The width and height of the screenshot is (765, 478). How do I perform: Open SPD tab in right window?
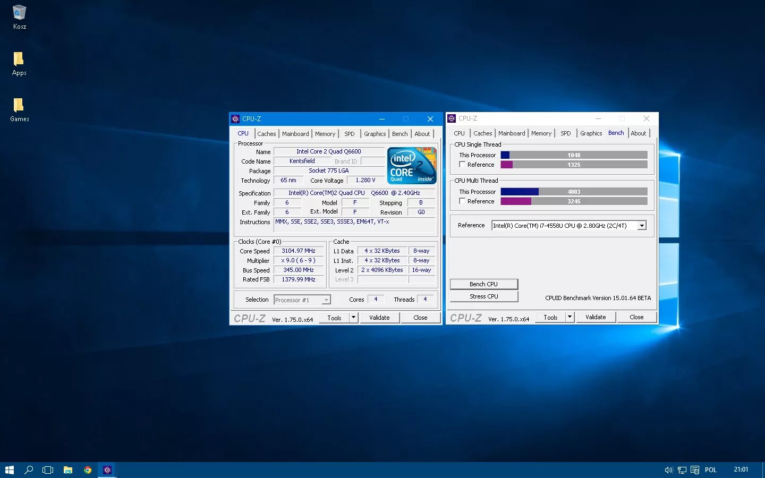(566, 133)
